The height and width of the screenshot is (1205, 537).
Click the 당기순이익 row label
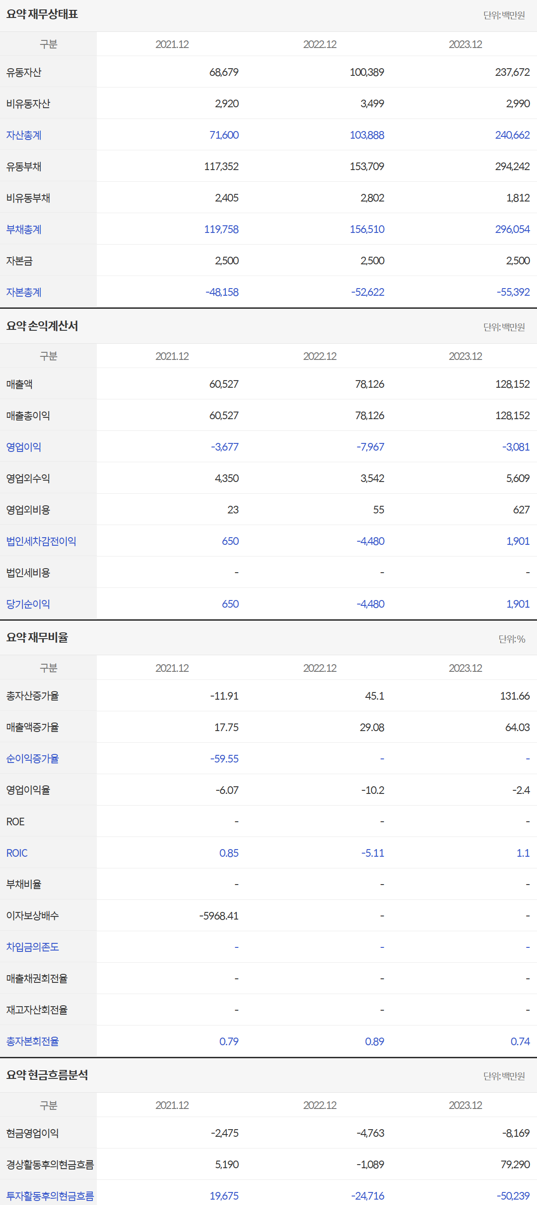[28, 604]
